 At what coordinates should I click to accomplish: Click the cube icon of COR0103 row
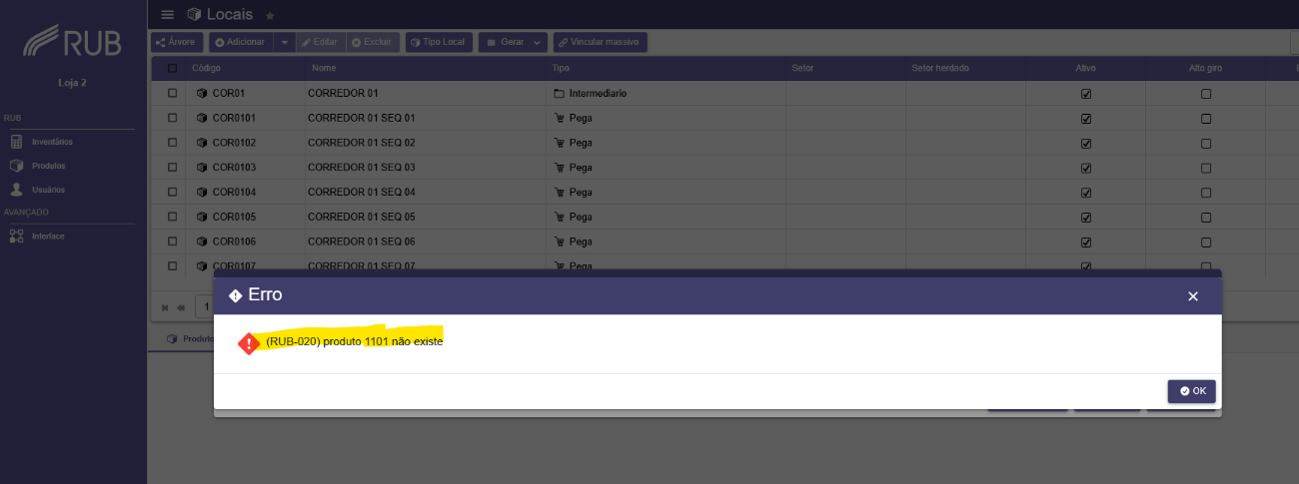pos(202,168)
